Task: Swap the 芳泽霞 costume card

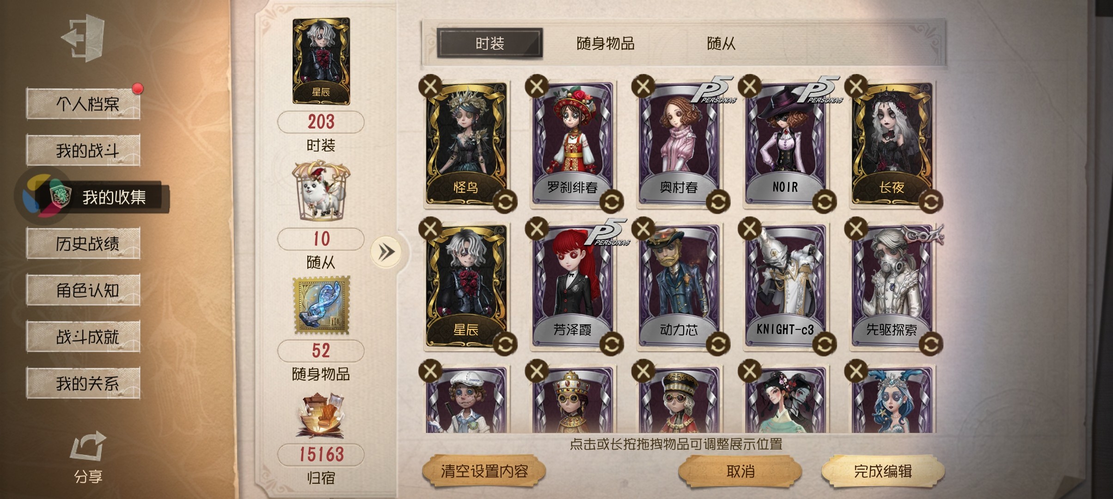Action: (612, 344)
